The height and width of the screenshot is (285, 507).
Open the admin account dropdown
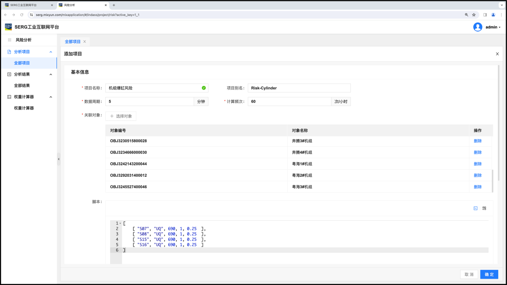point(493,27)
